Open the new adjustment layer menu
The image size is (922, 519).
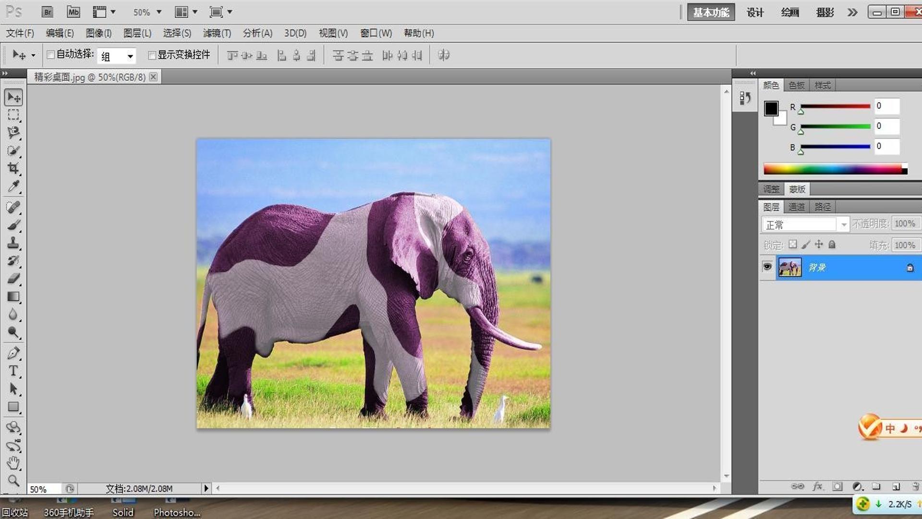coord(858,486)
